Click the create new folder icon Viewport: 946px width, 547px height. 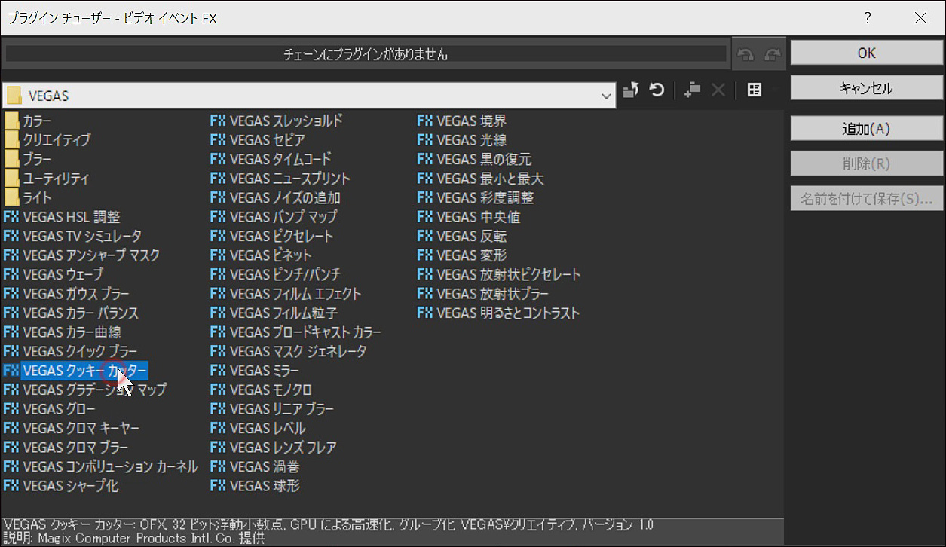point(692,90)
